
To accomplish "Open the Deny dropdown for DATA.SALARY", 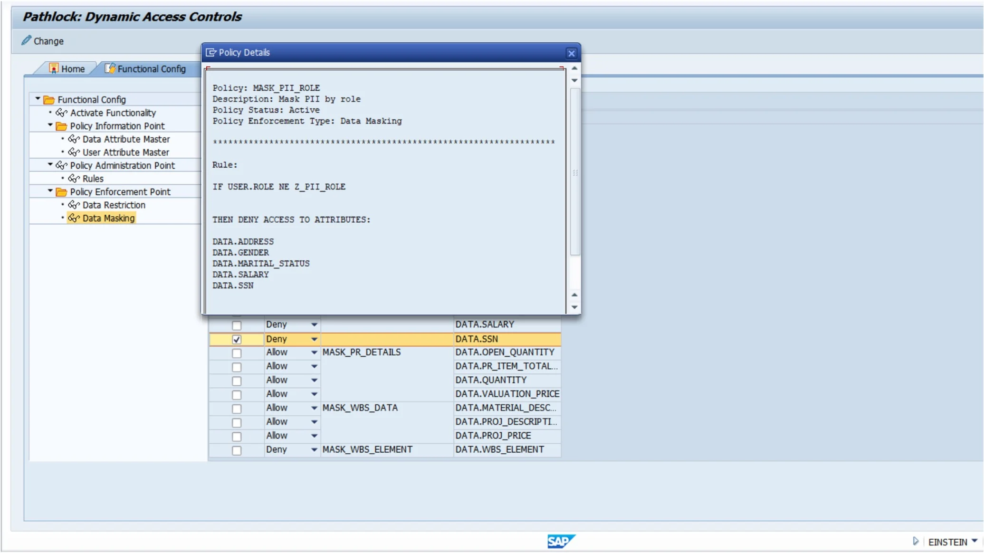I will click(314, 325).
